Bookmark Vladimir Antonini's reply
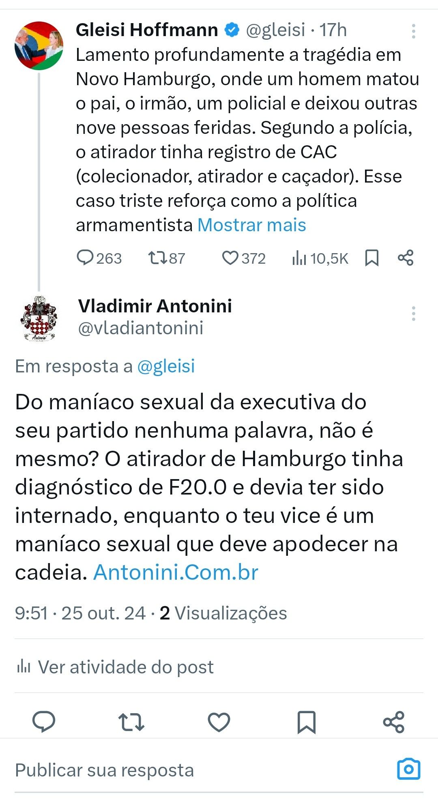This screenshot has width=438, height=800. click(x=306, y=722)
